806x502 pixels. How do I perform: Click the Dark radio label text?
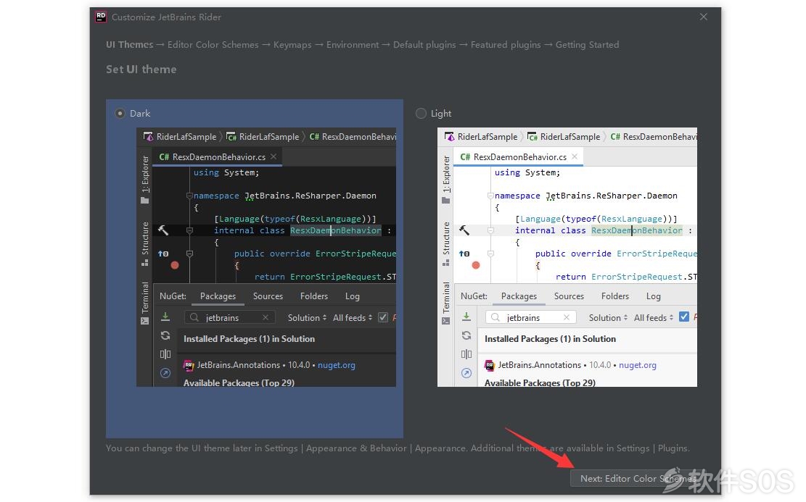(x=140, y=114)
